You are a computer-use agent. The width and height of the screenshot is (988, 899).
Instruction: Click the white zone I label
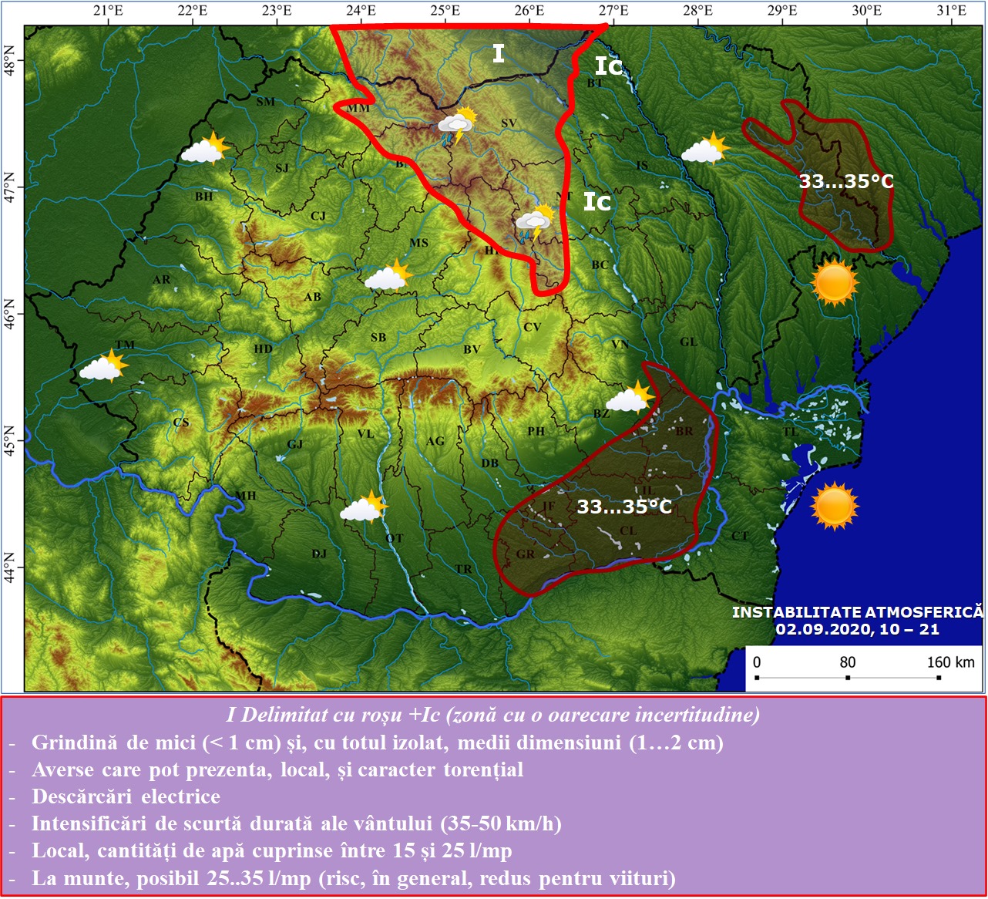[499, 53]
